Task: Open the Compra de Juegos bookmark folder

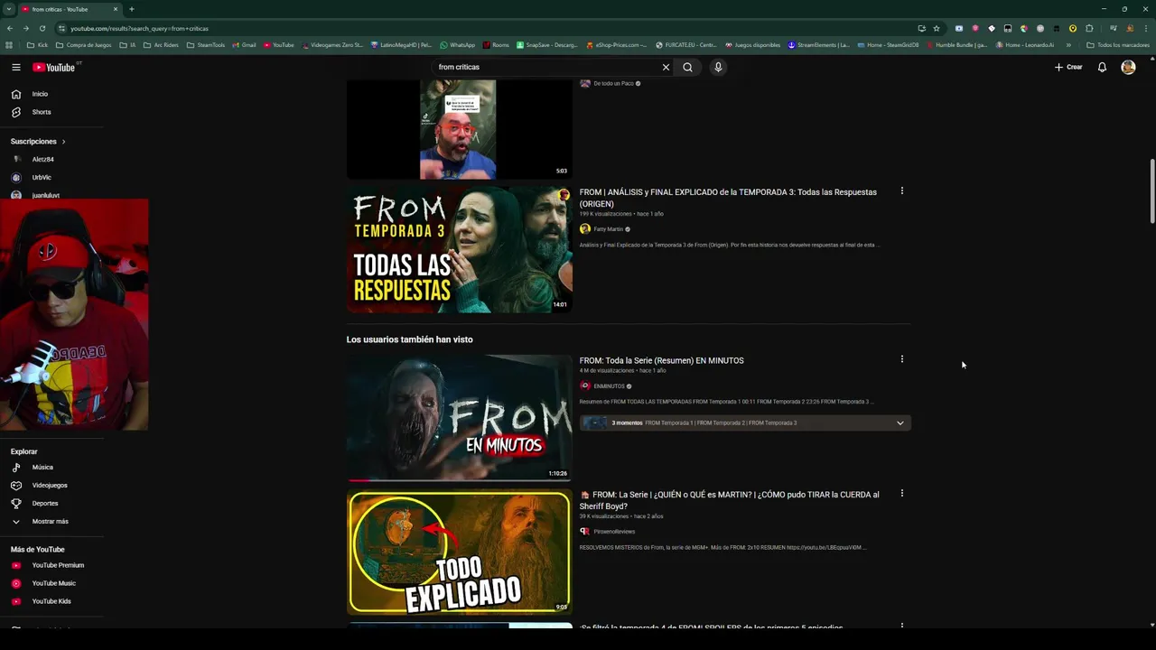Action: tap(83, 45)
